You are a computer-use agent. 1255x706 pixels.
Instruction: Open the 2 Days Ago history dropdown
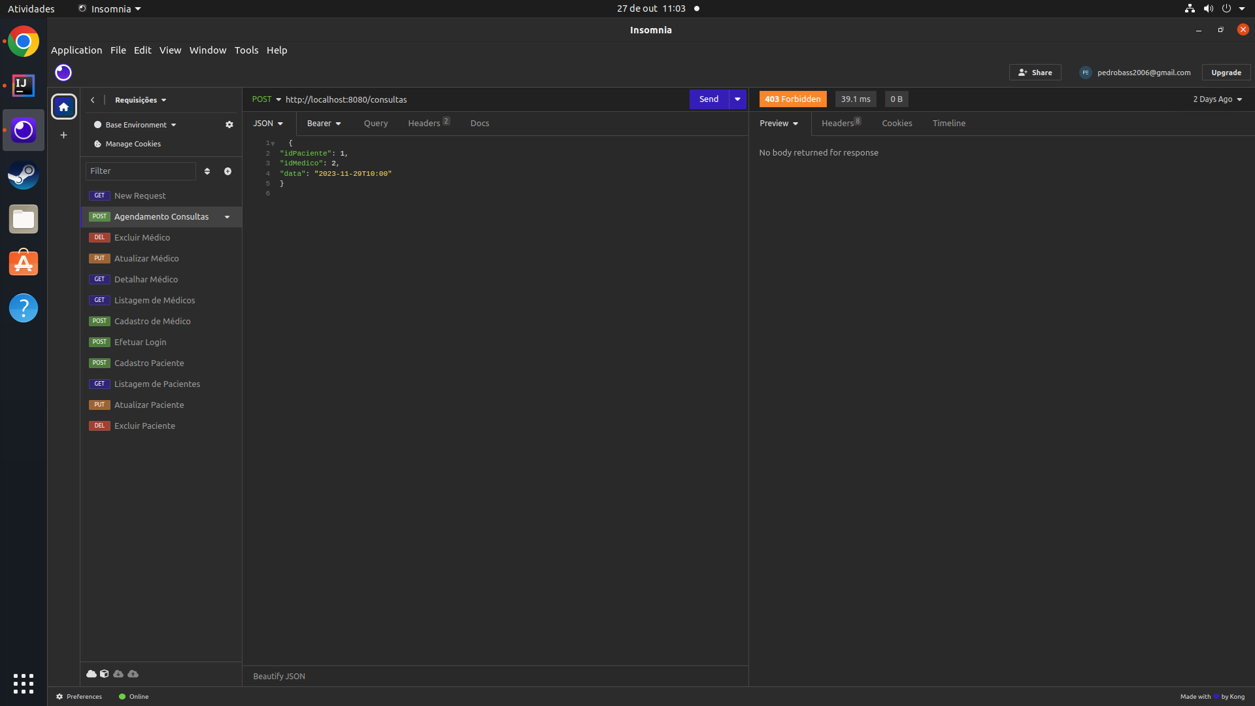click(1218, 99)
